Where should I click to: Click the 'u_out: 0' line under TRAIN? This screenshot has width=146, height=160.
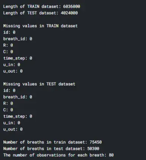(13, 71)
